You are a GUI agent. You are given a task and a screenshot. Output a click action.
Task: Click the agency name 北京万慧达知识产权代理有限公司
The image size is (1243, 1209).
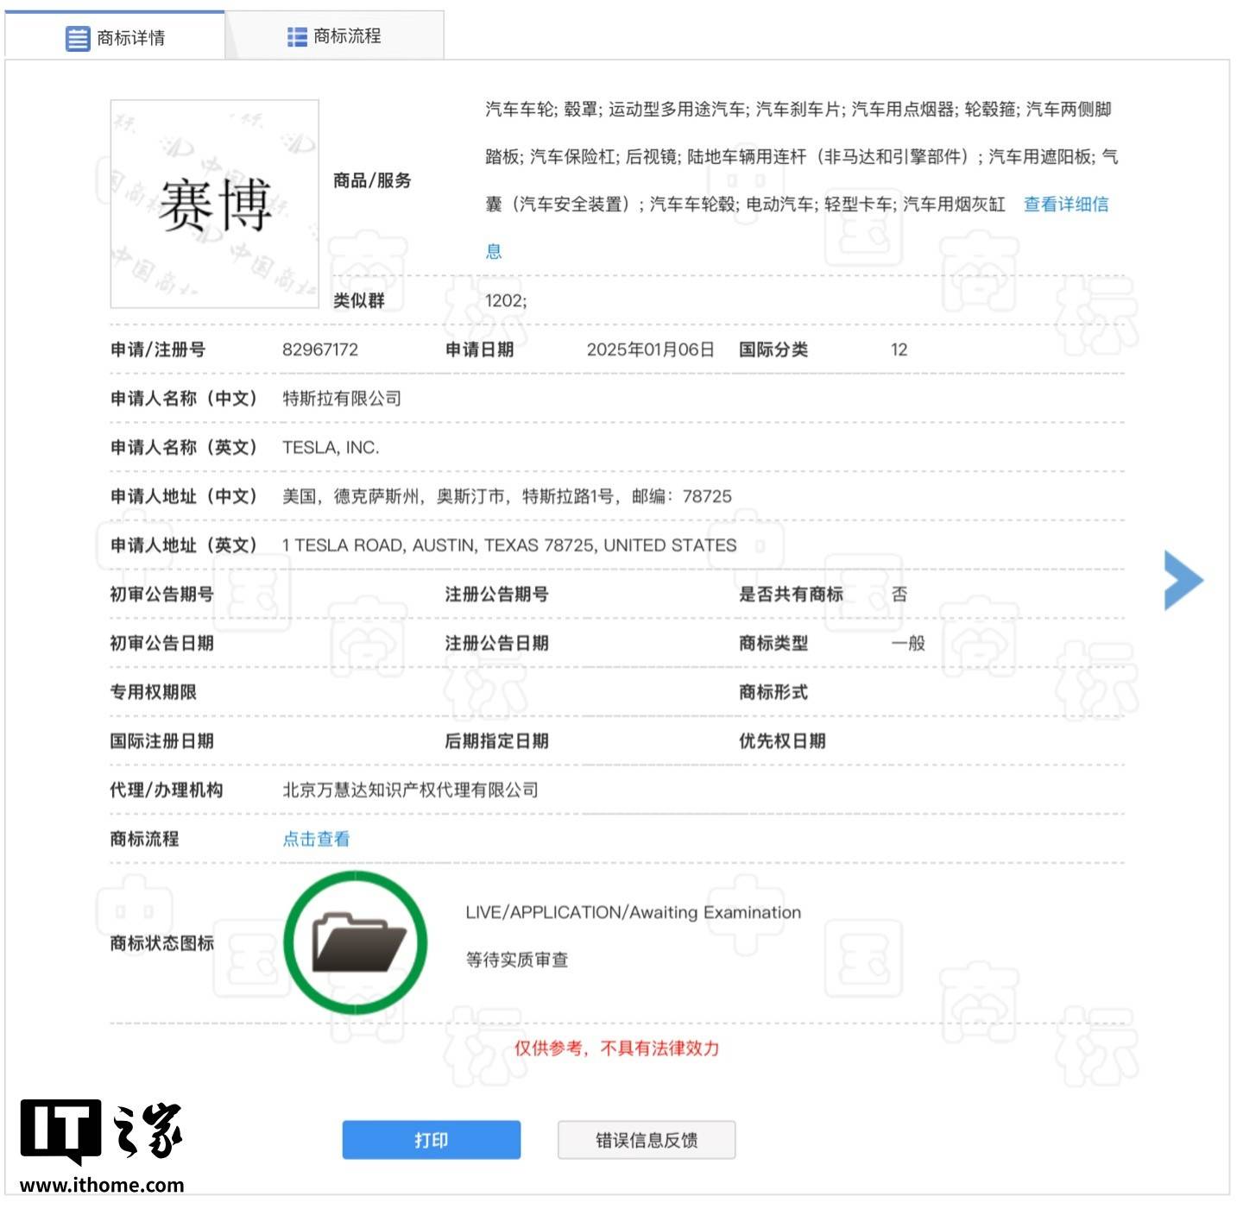tap(410, 790)
